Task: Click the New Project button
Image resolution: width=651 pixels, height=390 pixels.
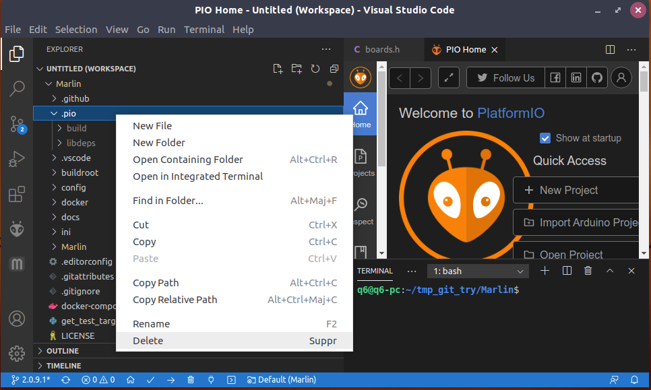Action: click(576, 190)
